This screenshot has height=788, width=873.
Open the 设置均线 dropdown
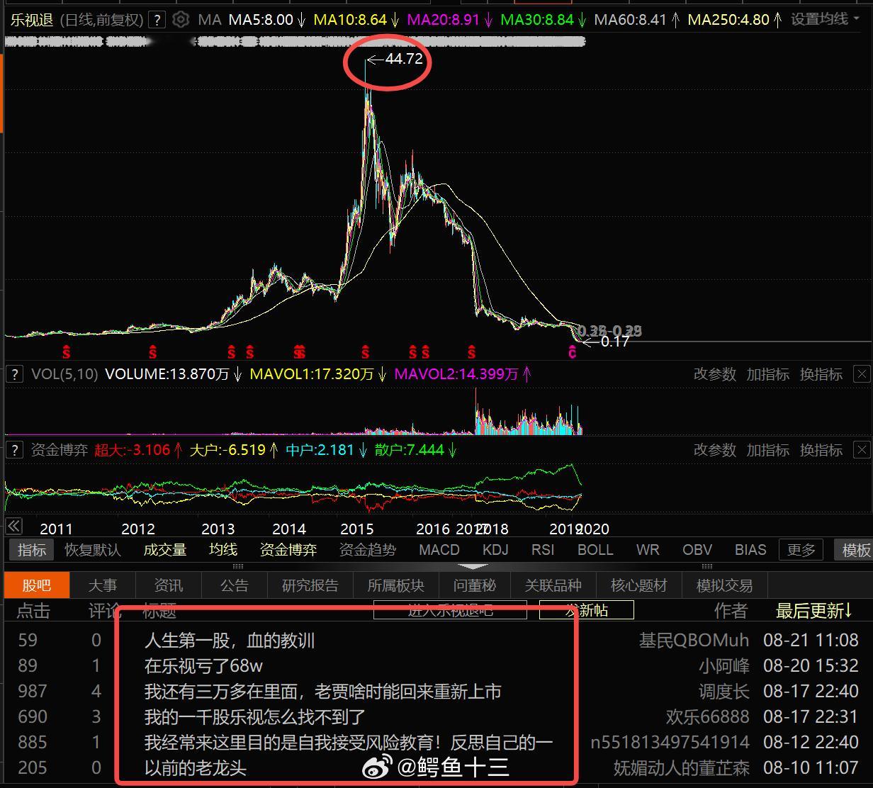pos(826,19)
